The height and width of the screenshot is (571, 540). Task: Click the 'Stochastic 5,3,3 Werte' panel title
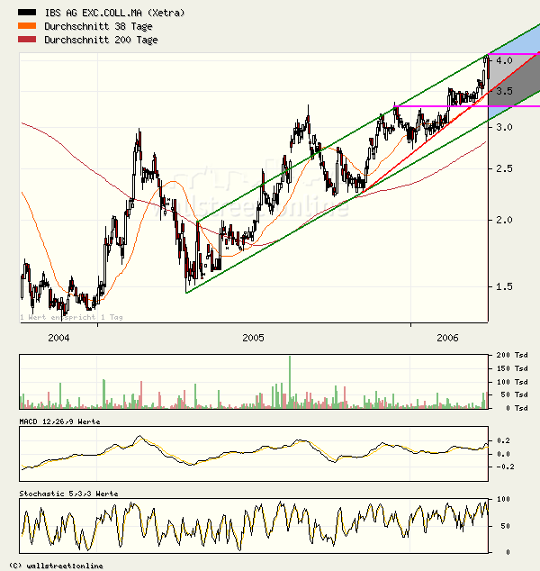[68, 494]
